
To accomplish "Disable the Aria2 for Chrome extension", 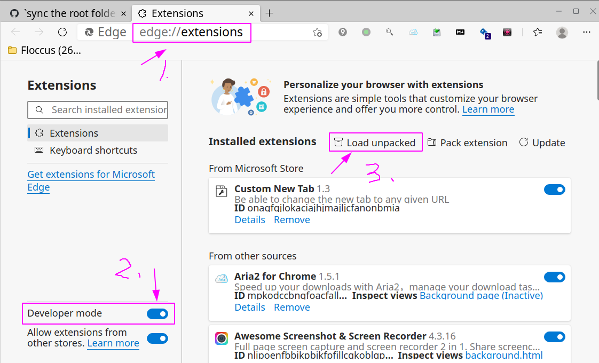I will [555, 277].
